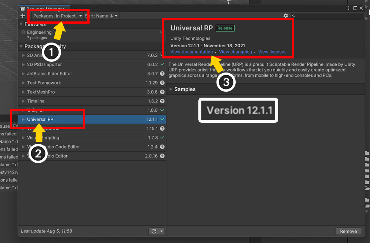Screen dimensions: 370x243
Task: Collapse the Features section
Action: coord(21,24)
